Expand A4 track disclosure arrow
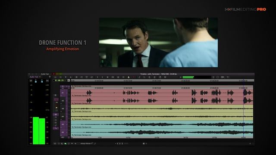This screenshot has width=276, height=155. pyautogui.click(x=61, y=119)
